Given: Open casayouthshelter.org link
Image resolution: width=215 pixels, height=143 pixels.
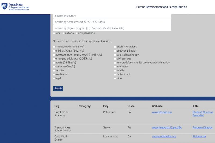Looking at the screenshot, I should click(x=164, y=137).
